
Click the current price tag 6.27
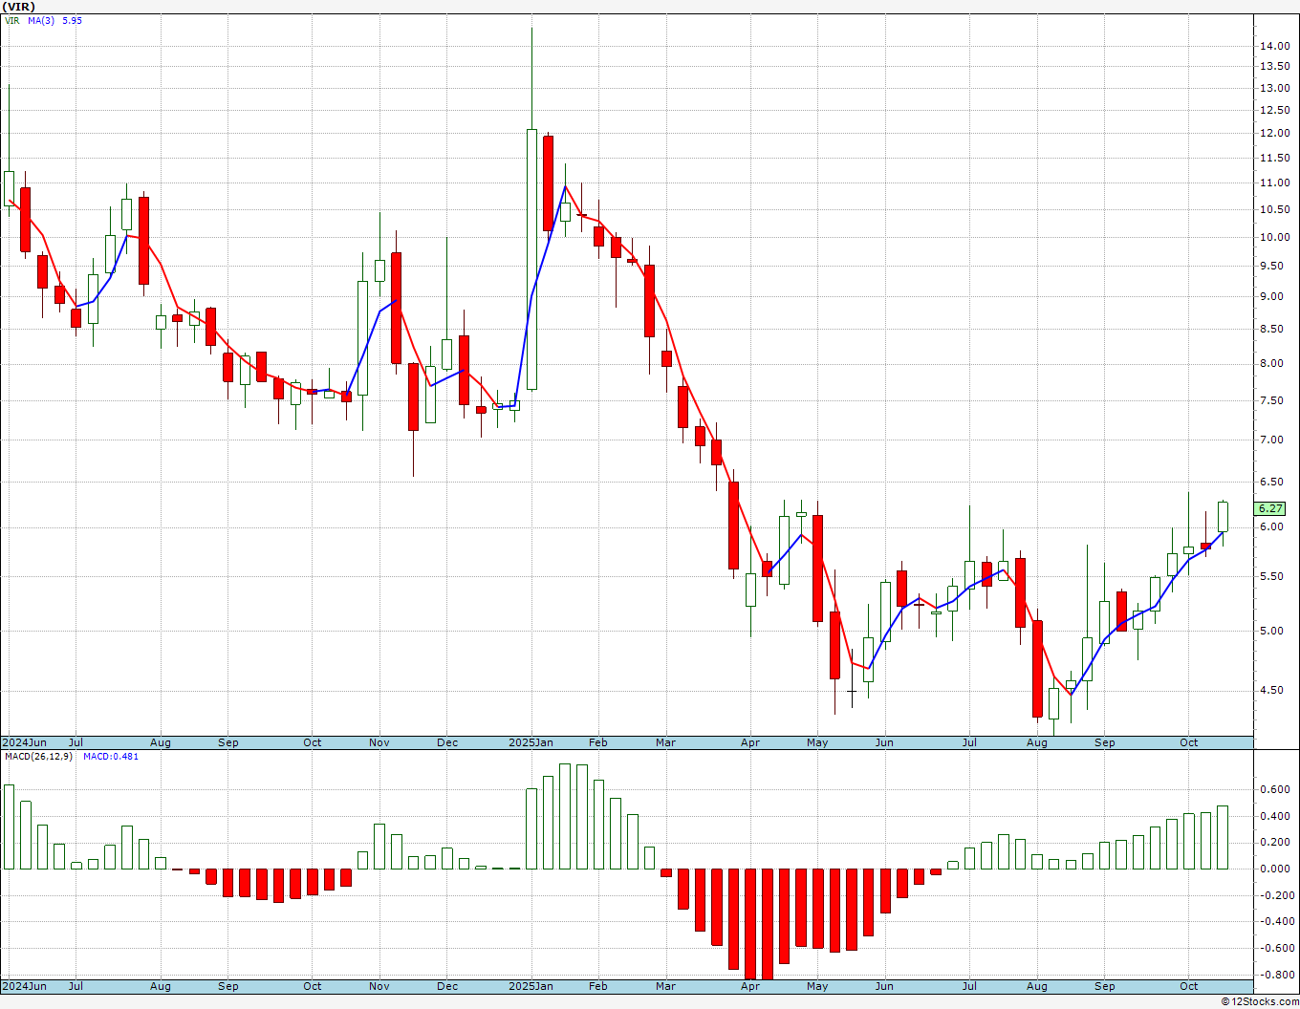(1271, 509)
